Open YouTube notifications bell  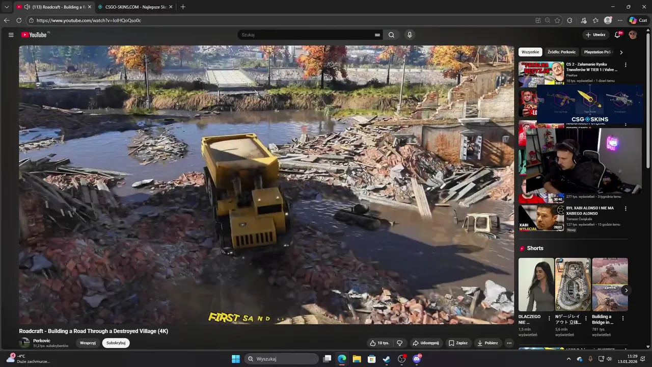coord(617,35)
